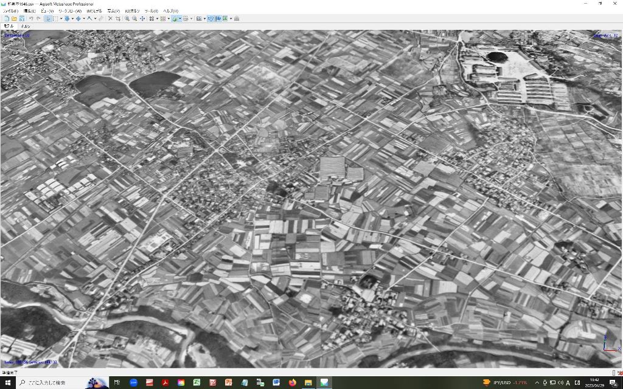Open Zoom from the taskbar
Viewport: 623px width, 389px height.
(x=133, y=383)
